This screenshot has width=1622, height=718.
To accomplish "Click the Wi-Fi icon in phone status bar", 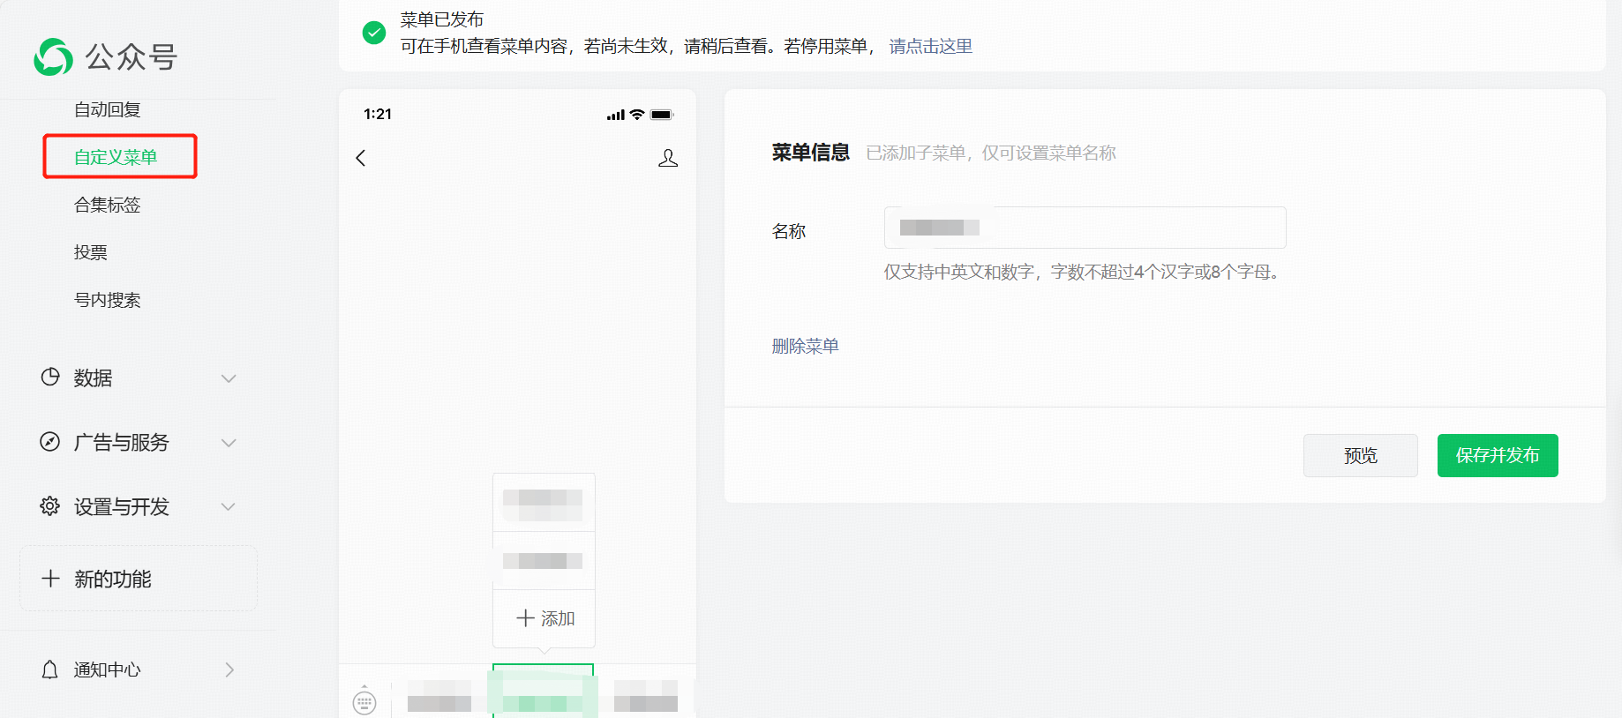I will [x=637, y=115].
